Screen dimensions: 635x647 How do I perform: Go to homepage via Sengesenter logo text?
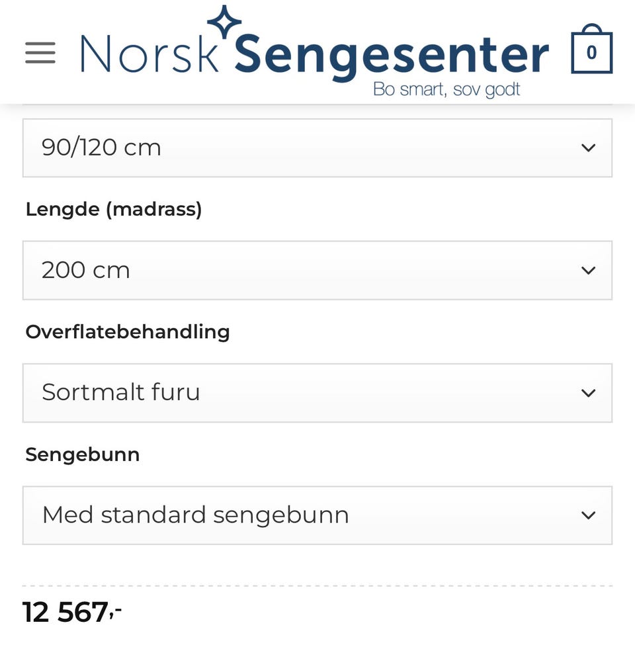click(x=391, y=56)
